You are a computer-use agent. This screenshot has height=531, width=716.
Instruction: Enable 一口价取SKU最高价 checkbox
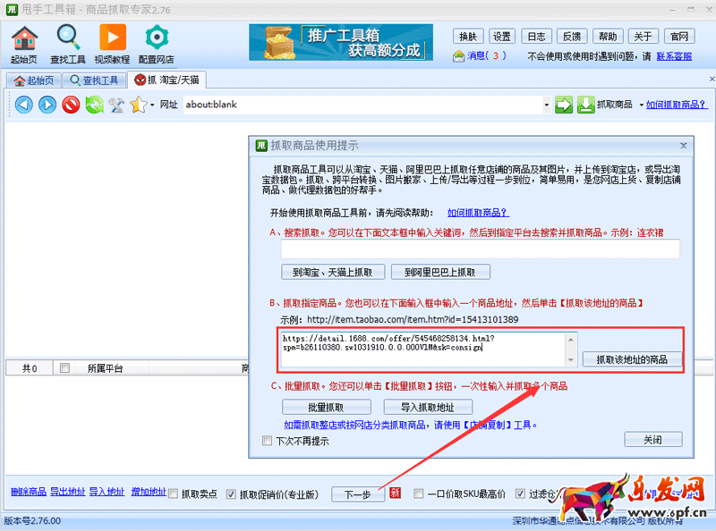(418, 493)
